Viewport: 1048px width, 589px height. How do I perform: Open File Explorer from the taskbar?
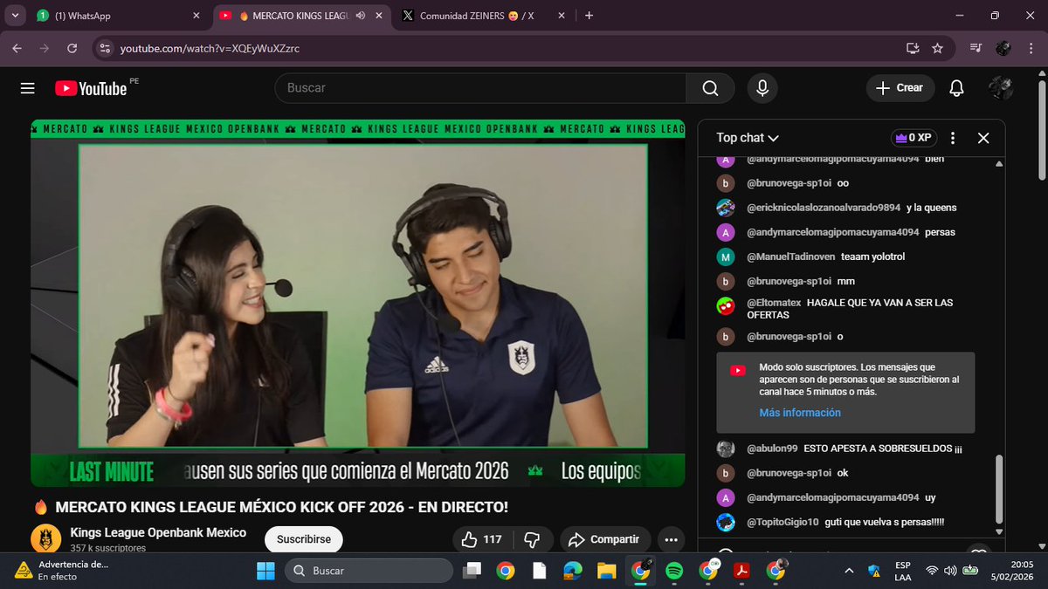point(606,571)
